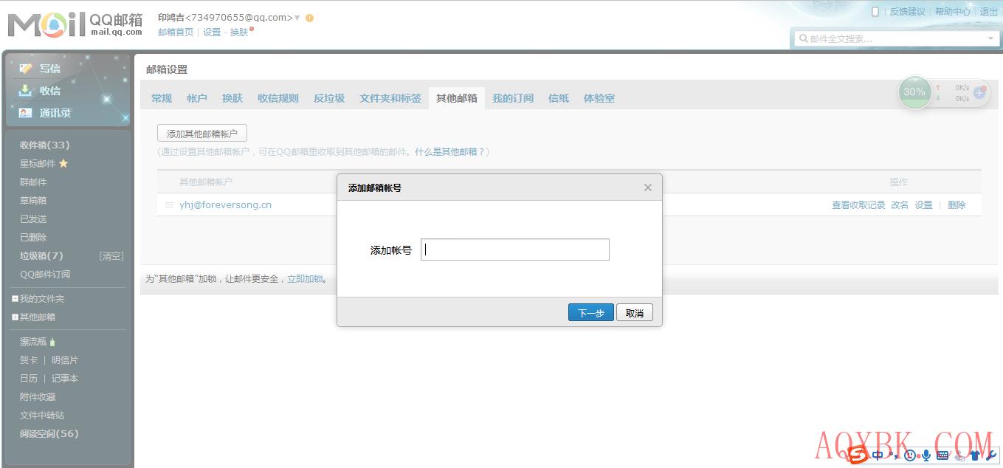Switch to the 反垃圾 tab
This screenshot has width=1003, height=468.
pyautogui.click(x=329, y=98)
